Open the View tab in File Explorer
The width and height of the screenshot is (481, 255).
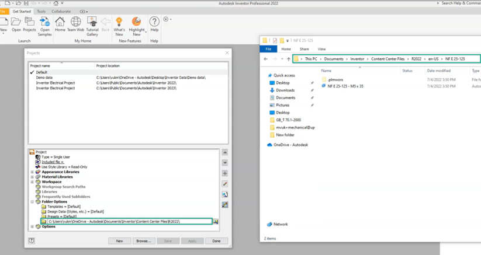point(321,49)
